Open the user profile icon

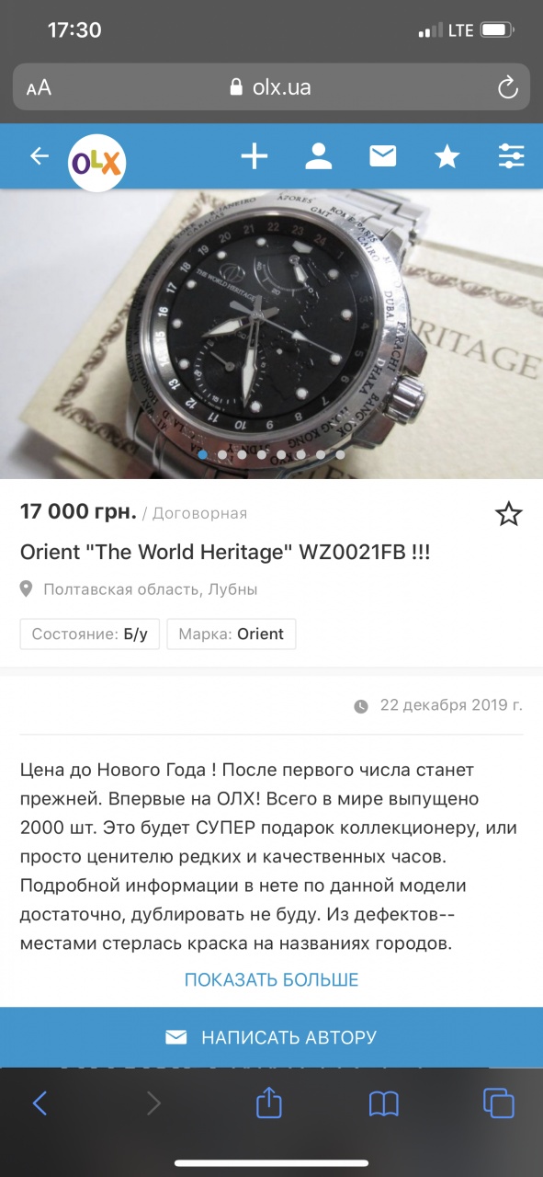318,156
